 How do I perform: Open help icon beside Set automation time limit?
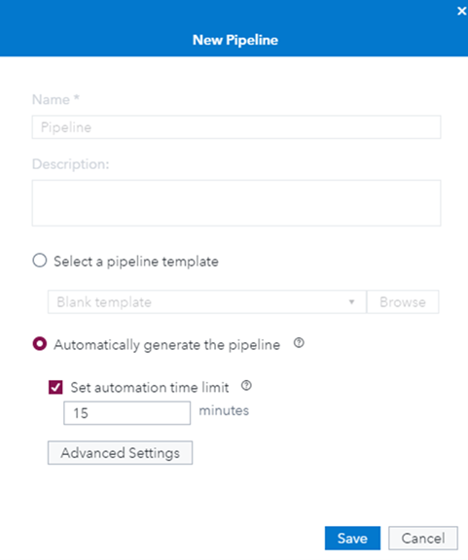(246, 386)
